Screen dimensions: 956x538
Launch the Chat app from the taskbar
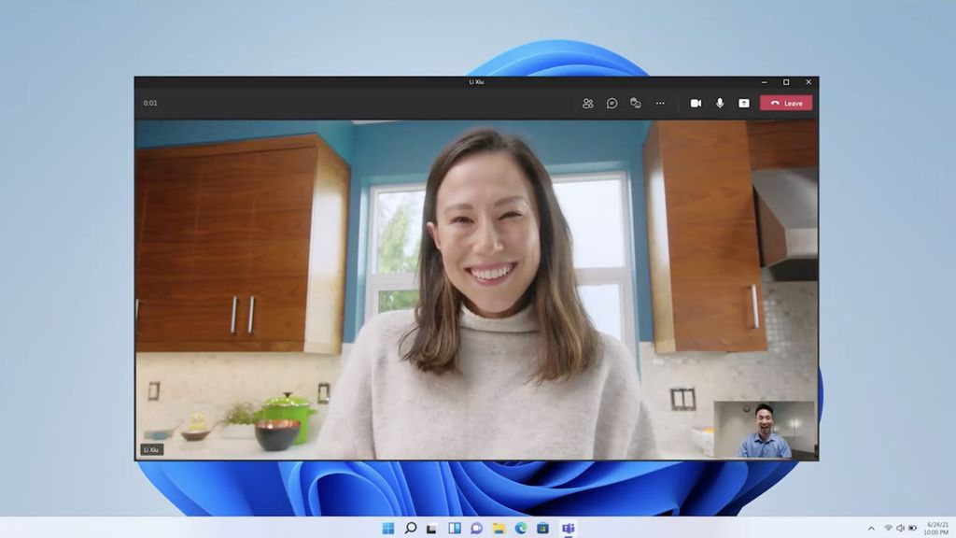pos(477,529)
